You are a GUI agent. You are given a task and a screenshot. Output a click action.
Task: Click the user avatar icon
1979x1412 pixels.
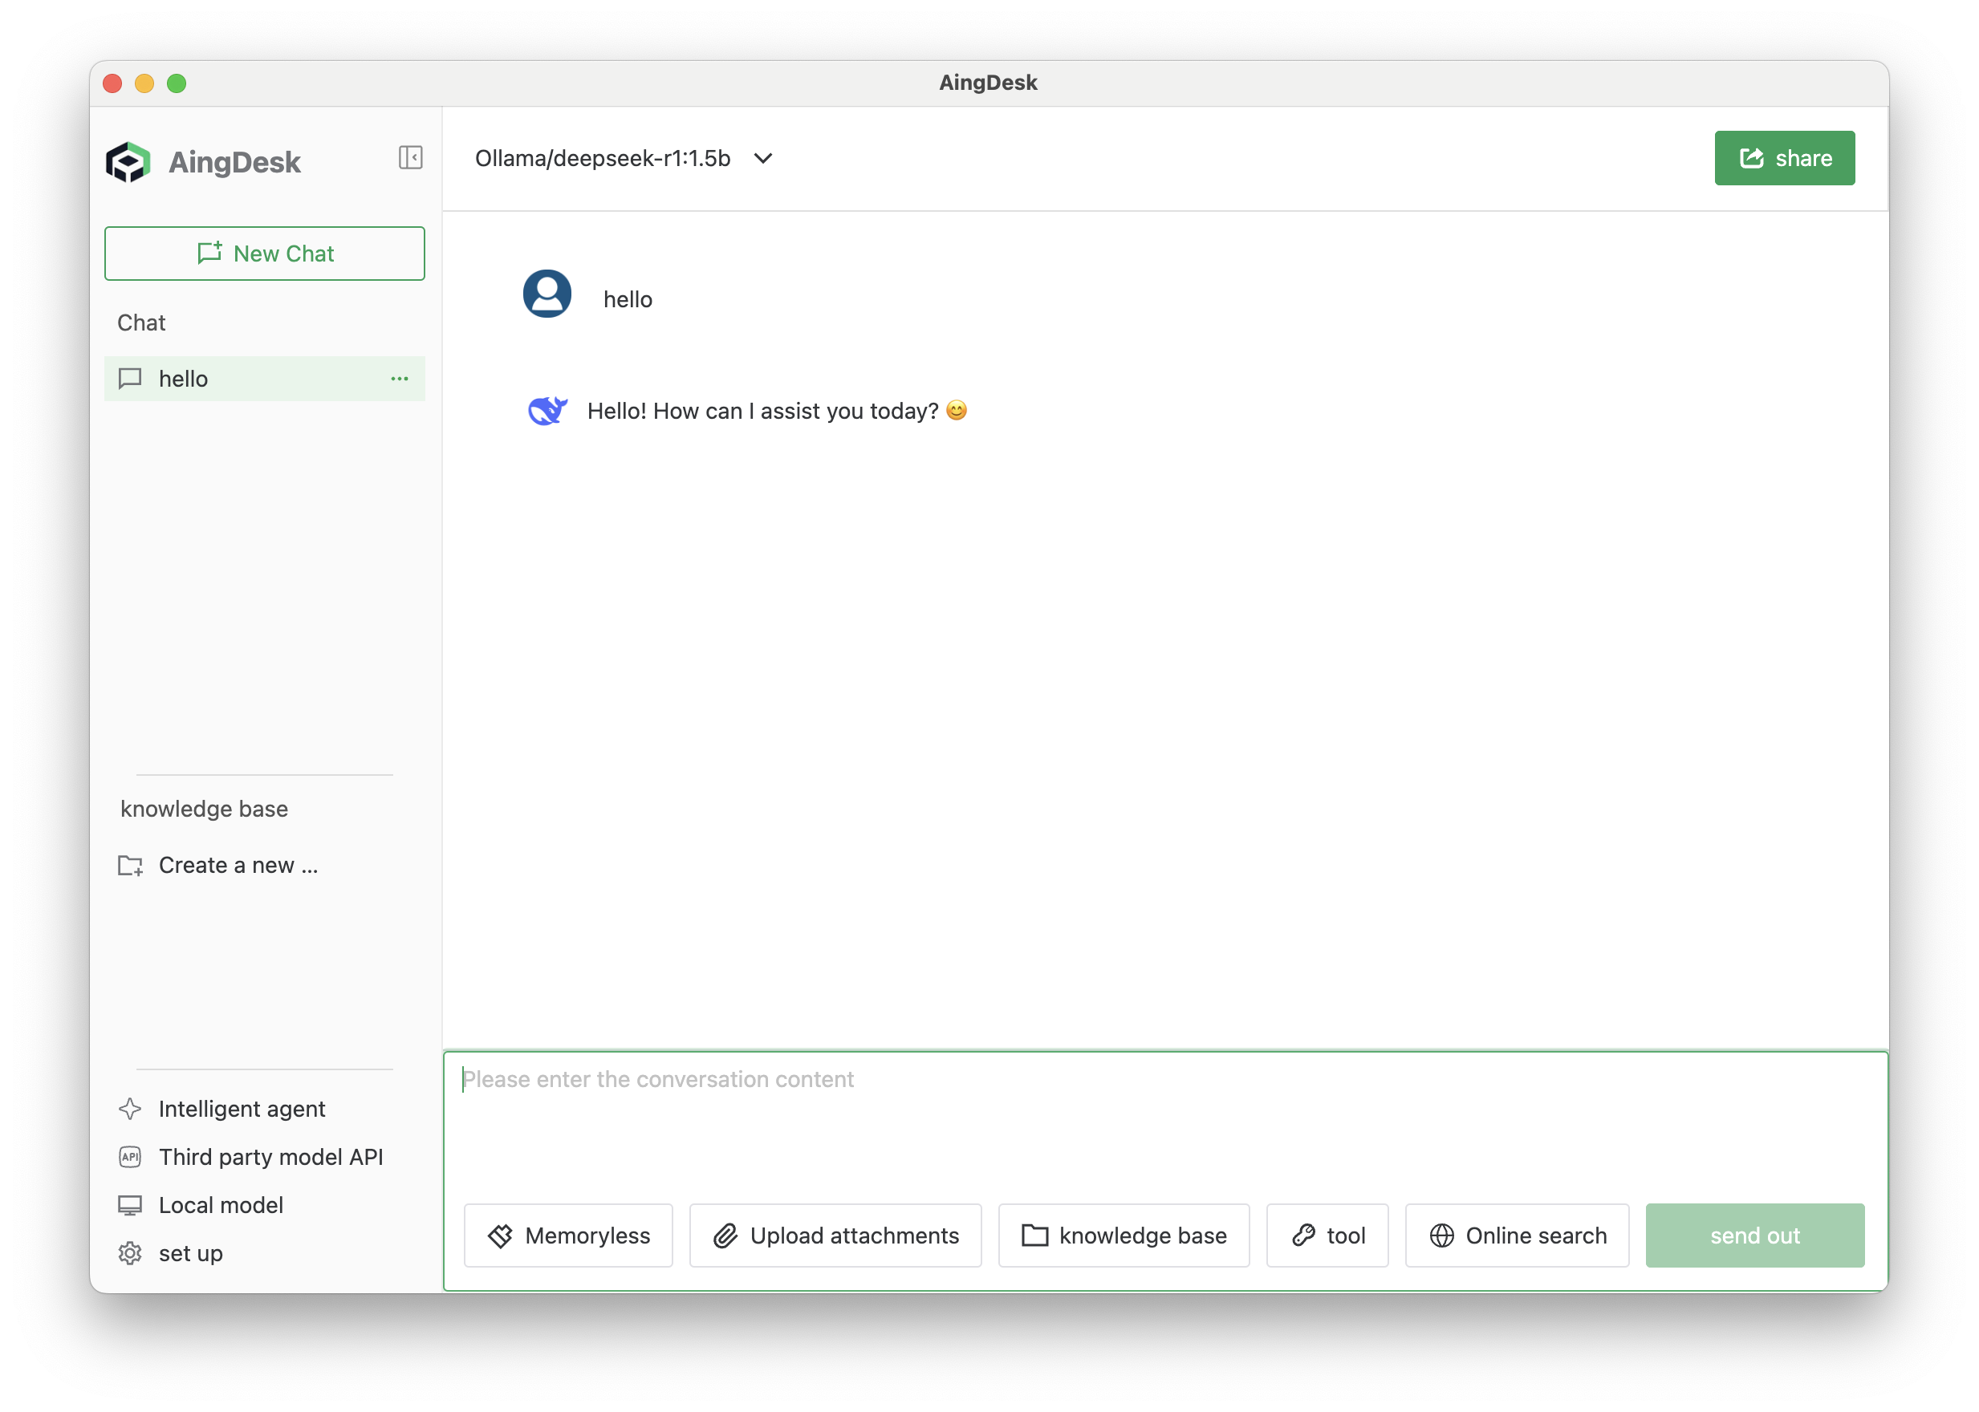[x=547, y=294]
